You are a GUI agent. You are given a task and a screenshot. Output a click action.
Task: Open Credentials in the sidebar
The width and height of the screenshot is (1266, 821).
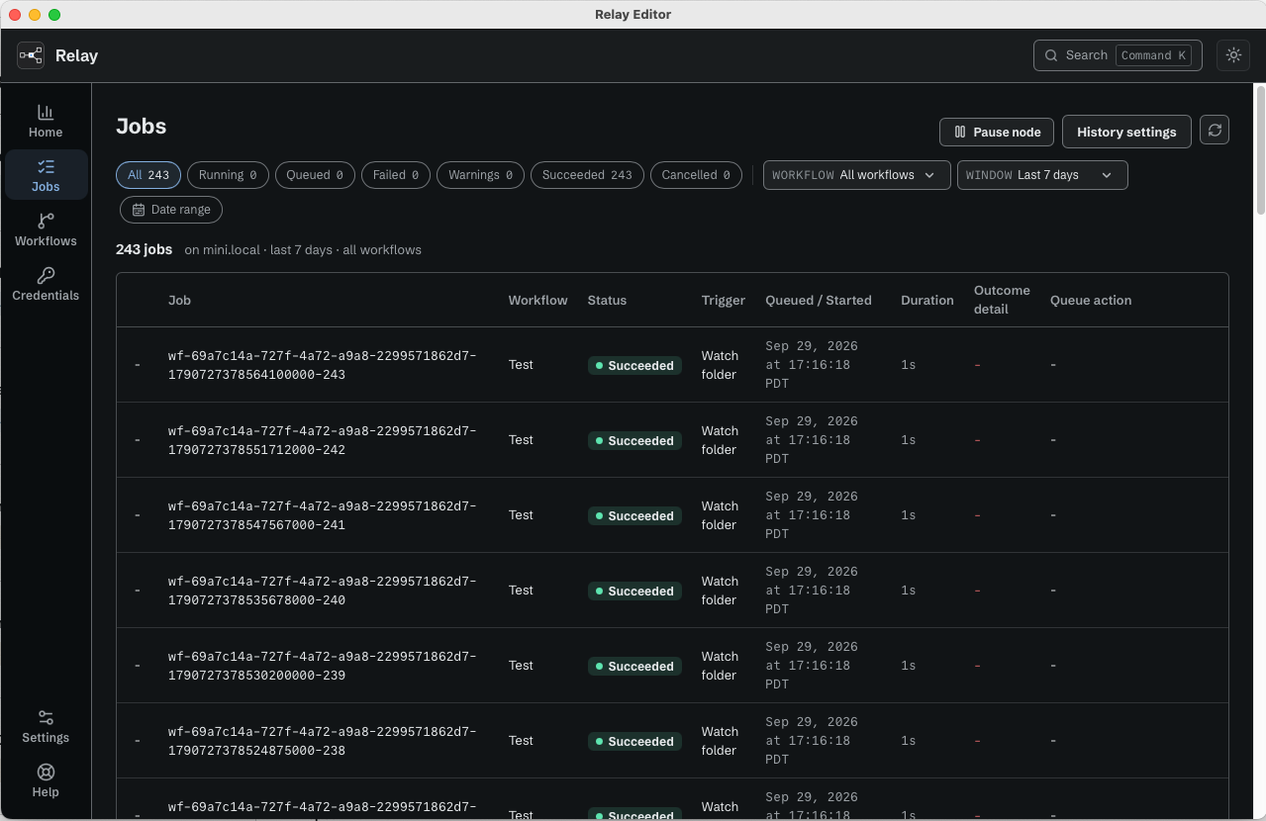click(x=46, y=284)
